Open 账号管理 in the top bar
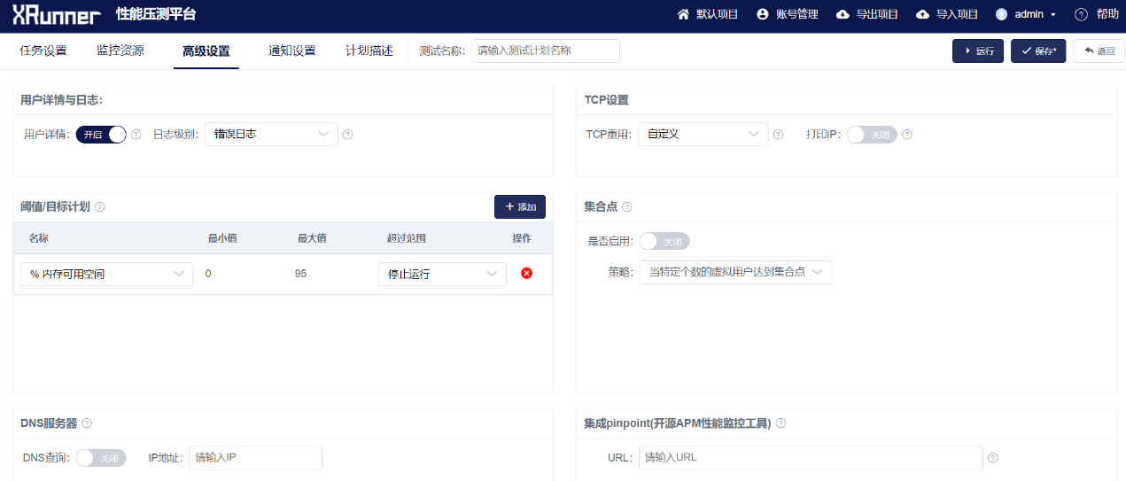 [788, 14]
